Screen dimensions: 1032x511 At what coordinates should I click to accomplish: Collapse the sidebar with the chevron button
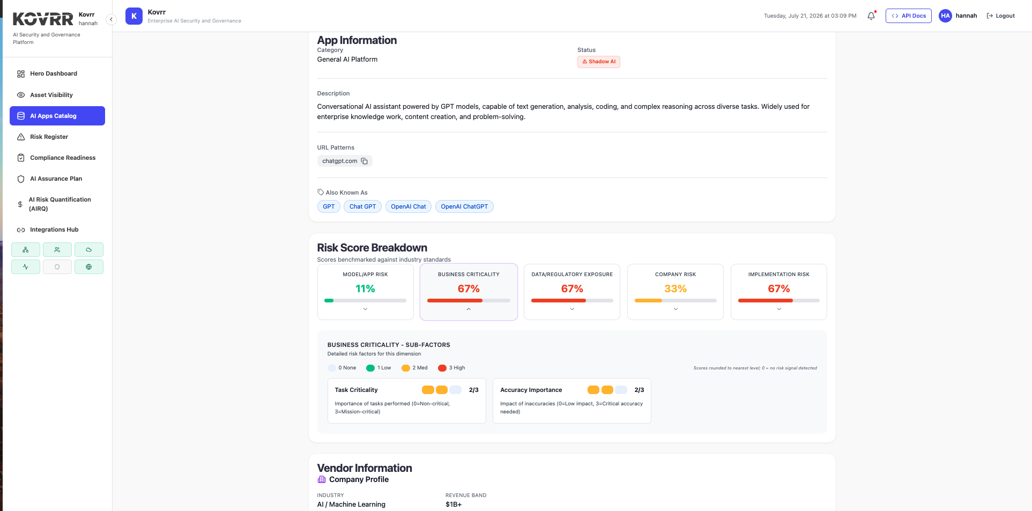pos(111,20)
